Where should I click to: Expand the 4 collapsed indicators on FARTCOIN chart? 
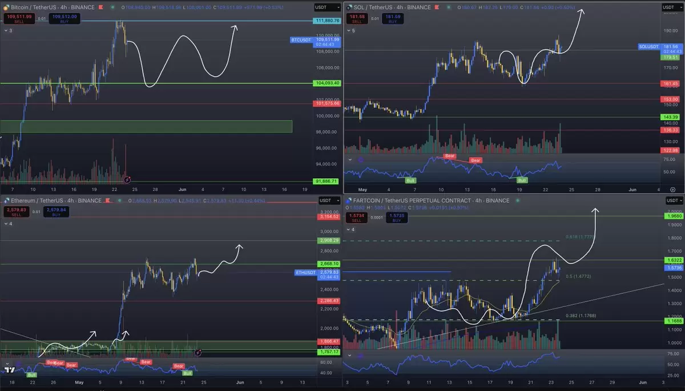[x=351, y=229]
